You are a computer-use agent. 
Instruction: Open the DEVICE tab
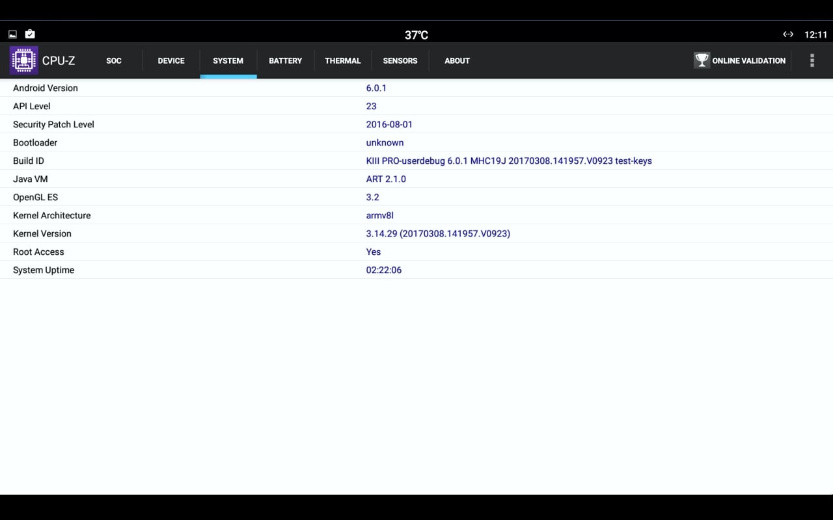(171, 60)
